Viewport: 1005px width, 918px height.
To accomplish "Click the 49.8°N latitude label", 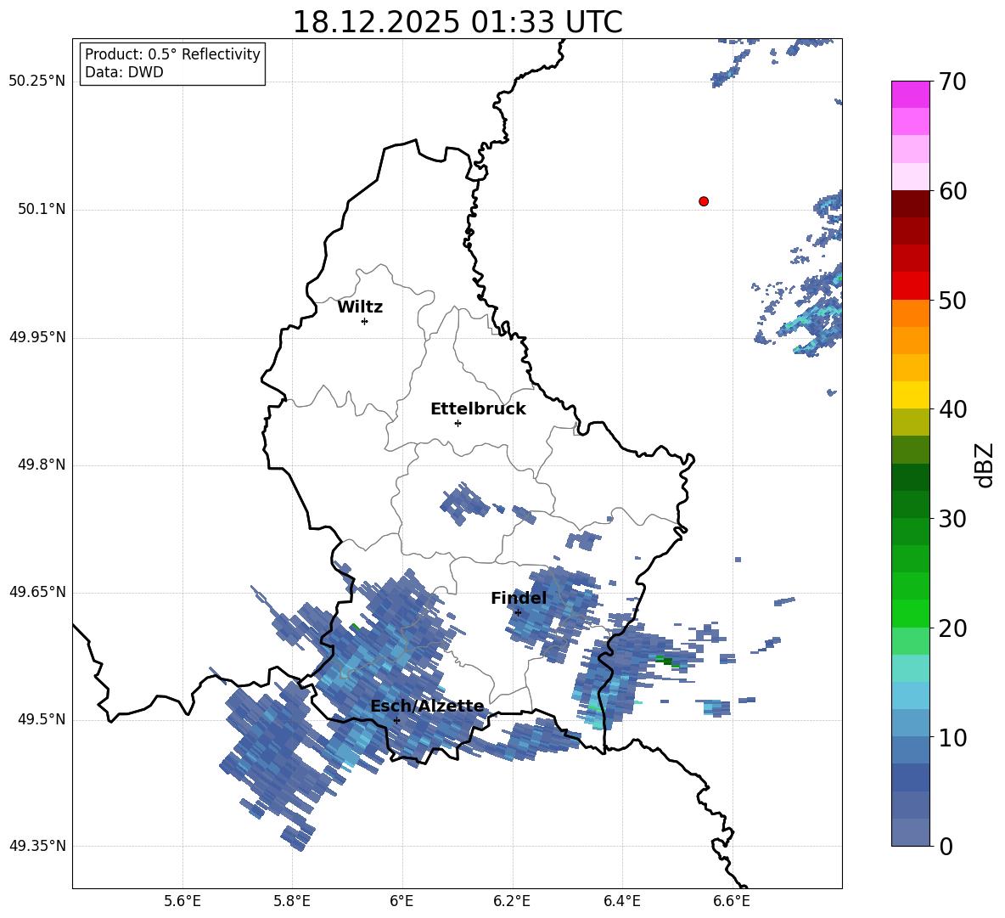I will [x=42, y=465].
